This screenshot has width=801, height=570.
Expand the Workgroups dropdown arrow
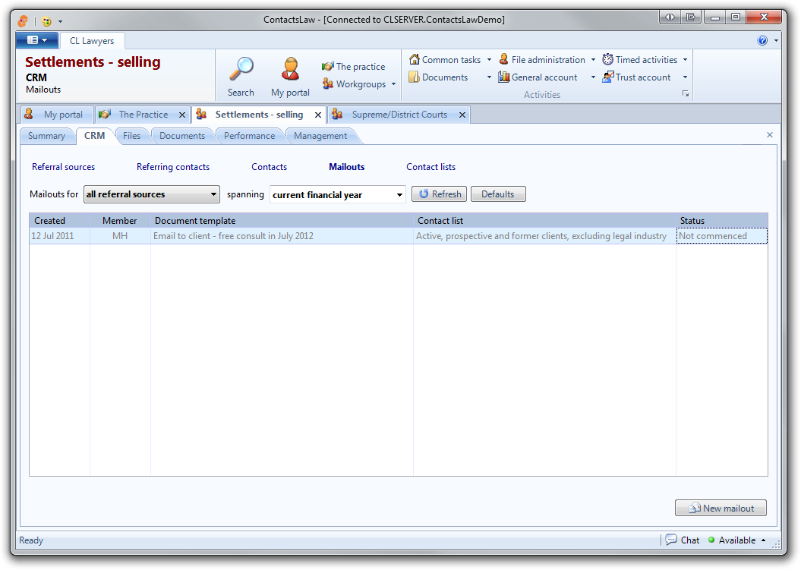point(393,83)
